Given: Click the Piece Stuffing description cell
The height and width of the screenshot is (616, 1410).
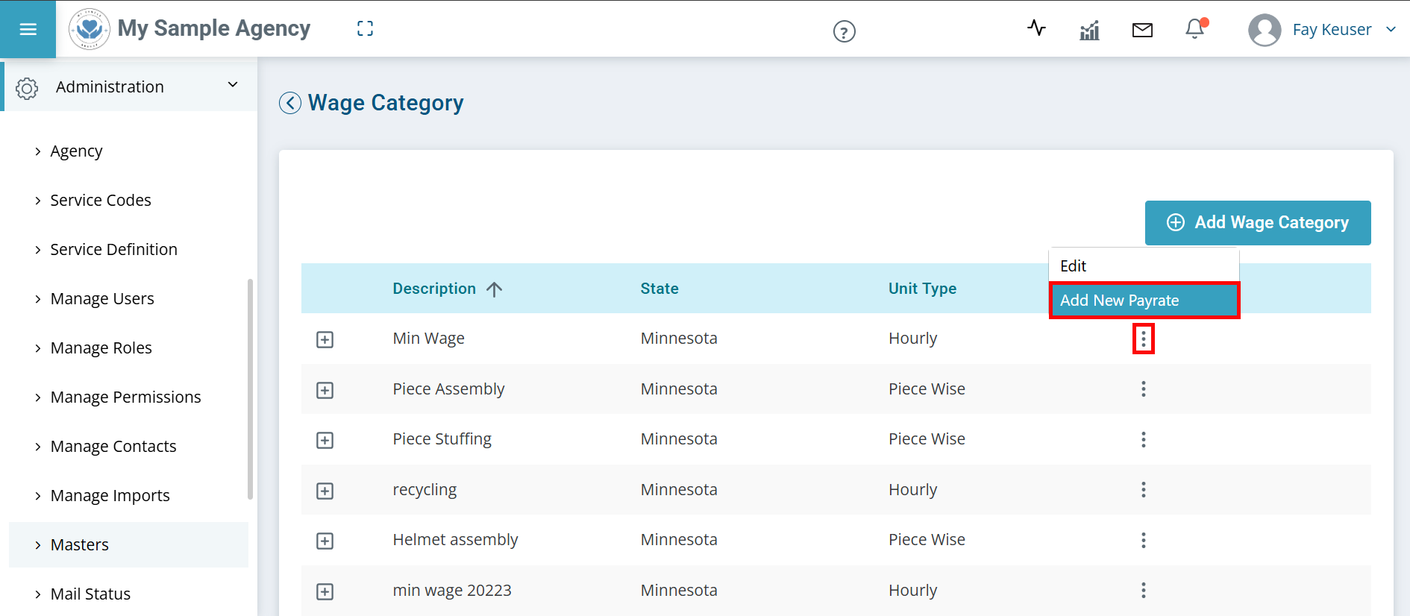Looking at the screenshot, I should 442,439.
